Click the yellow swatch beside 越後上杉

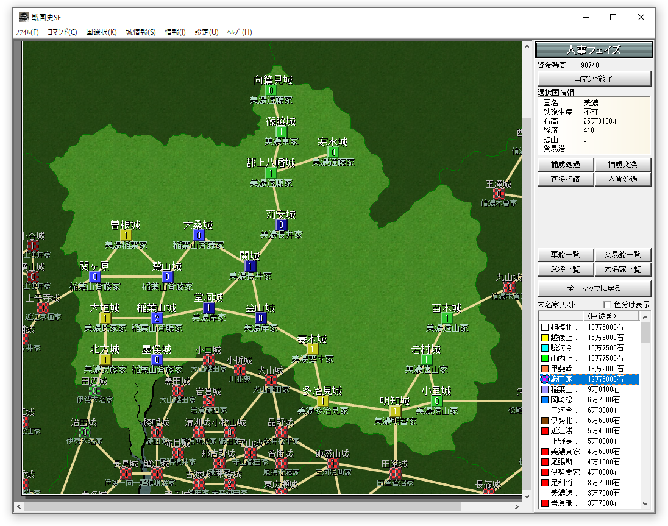545,337
